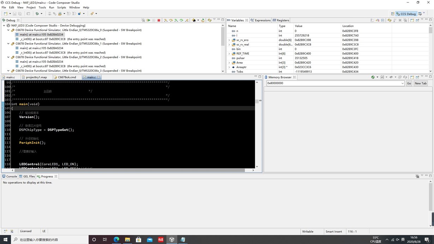Viewport: 434px width, 244px height.
Task: Open Microsoft Edge from the taskbar
Action: pyautogui.click(x=116, y=239)
